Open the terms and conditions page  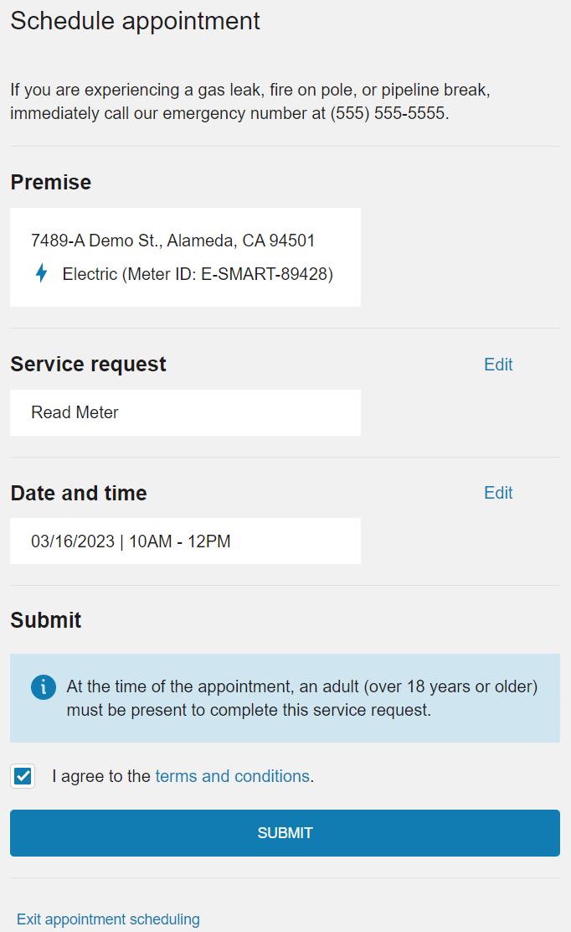[232, 776]
